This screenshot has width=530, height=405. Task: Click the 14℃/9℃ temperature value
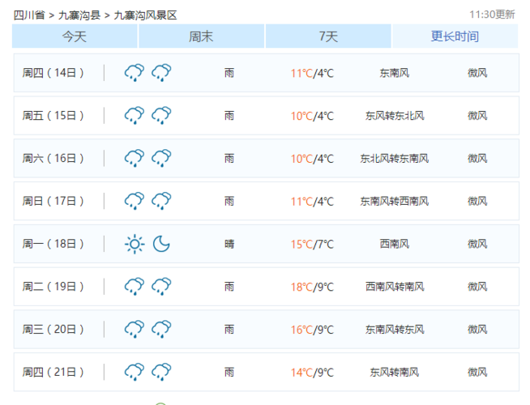click(x=312, y=373)
